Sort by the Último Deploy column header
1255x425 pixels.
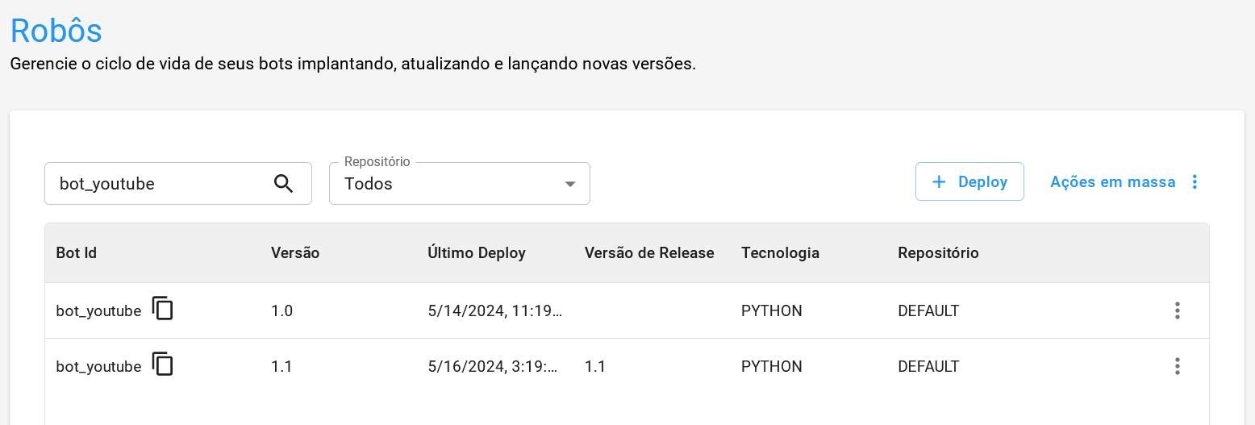tap(477, 253)
